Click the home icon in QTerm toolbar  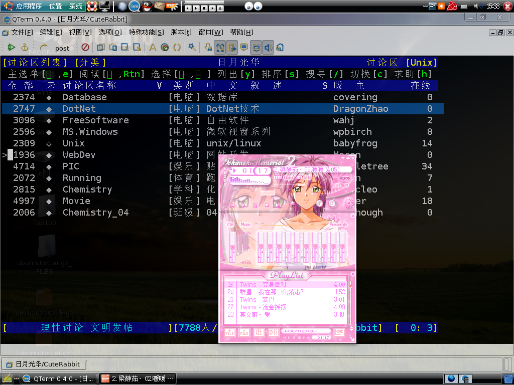[280, 48]
